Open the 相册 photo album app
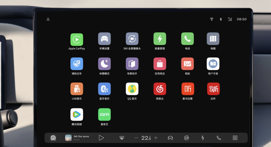The image size is (271, 147). tap(187, 64)
